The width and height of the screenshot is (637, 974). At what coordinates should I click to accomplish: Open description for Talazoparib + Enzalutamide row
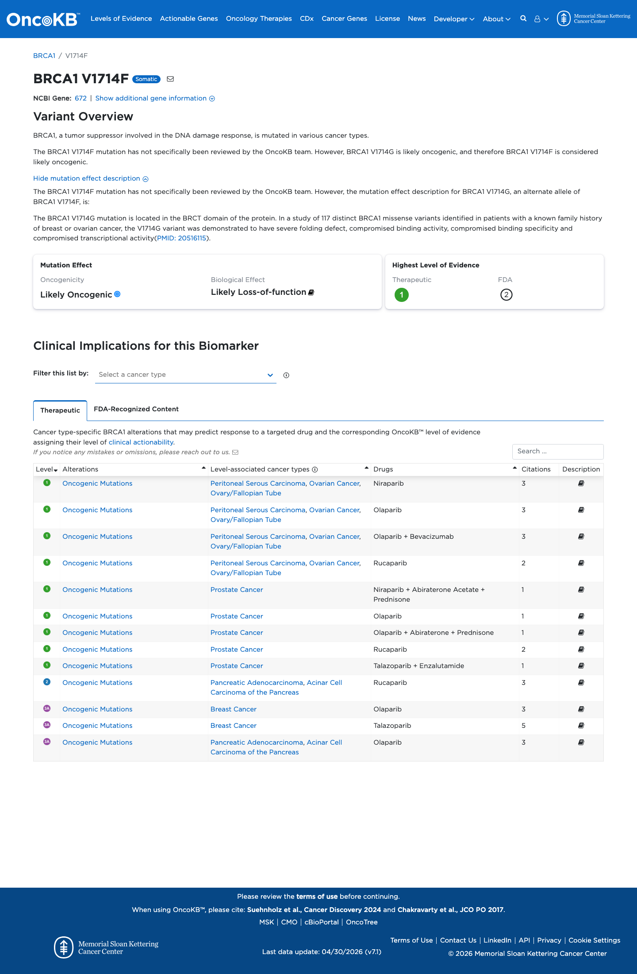(581, 666)
